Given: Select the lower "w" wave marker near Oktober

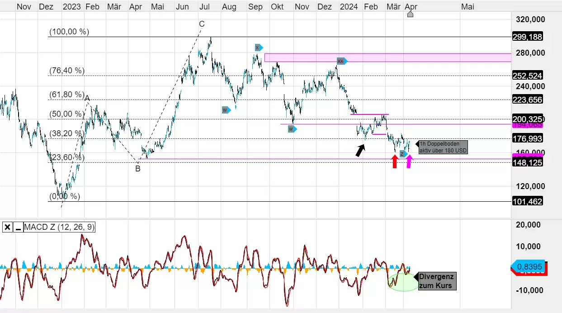Looking at the screenshot, I should (x=291, y=129).
